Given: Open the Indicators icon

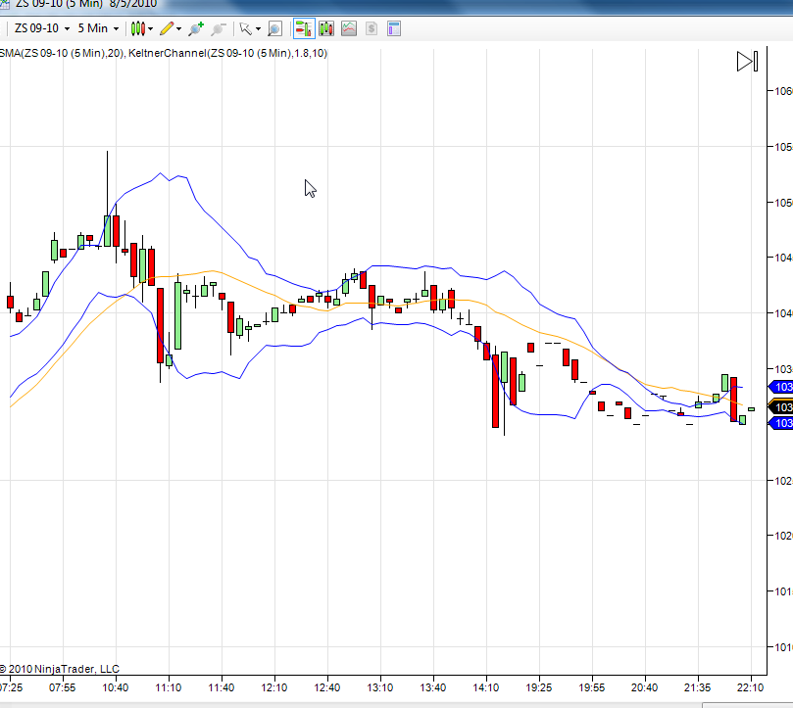Looking at the screenshot, I should click(349, 28).
